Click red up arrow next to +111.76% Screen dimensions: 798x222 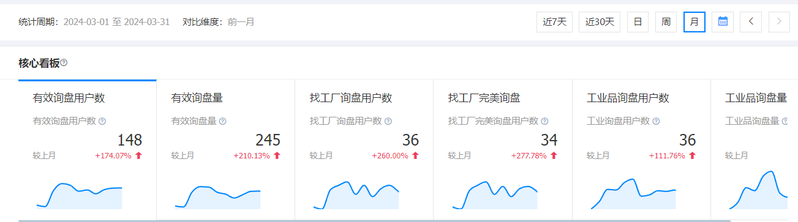693,155
